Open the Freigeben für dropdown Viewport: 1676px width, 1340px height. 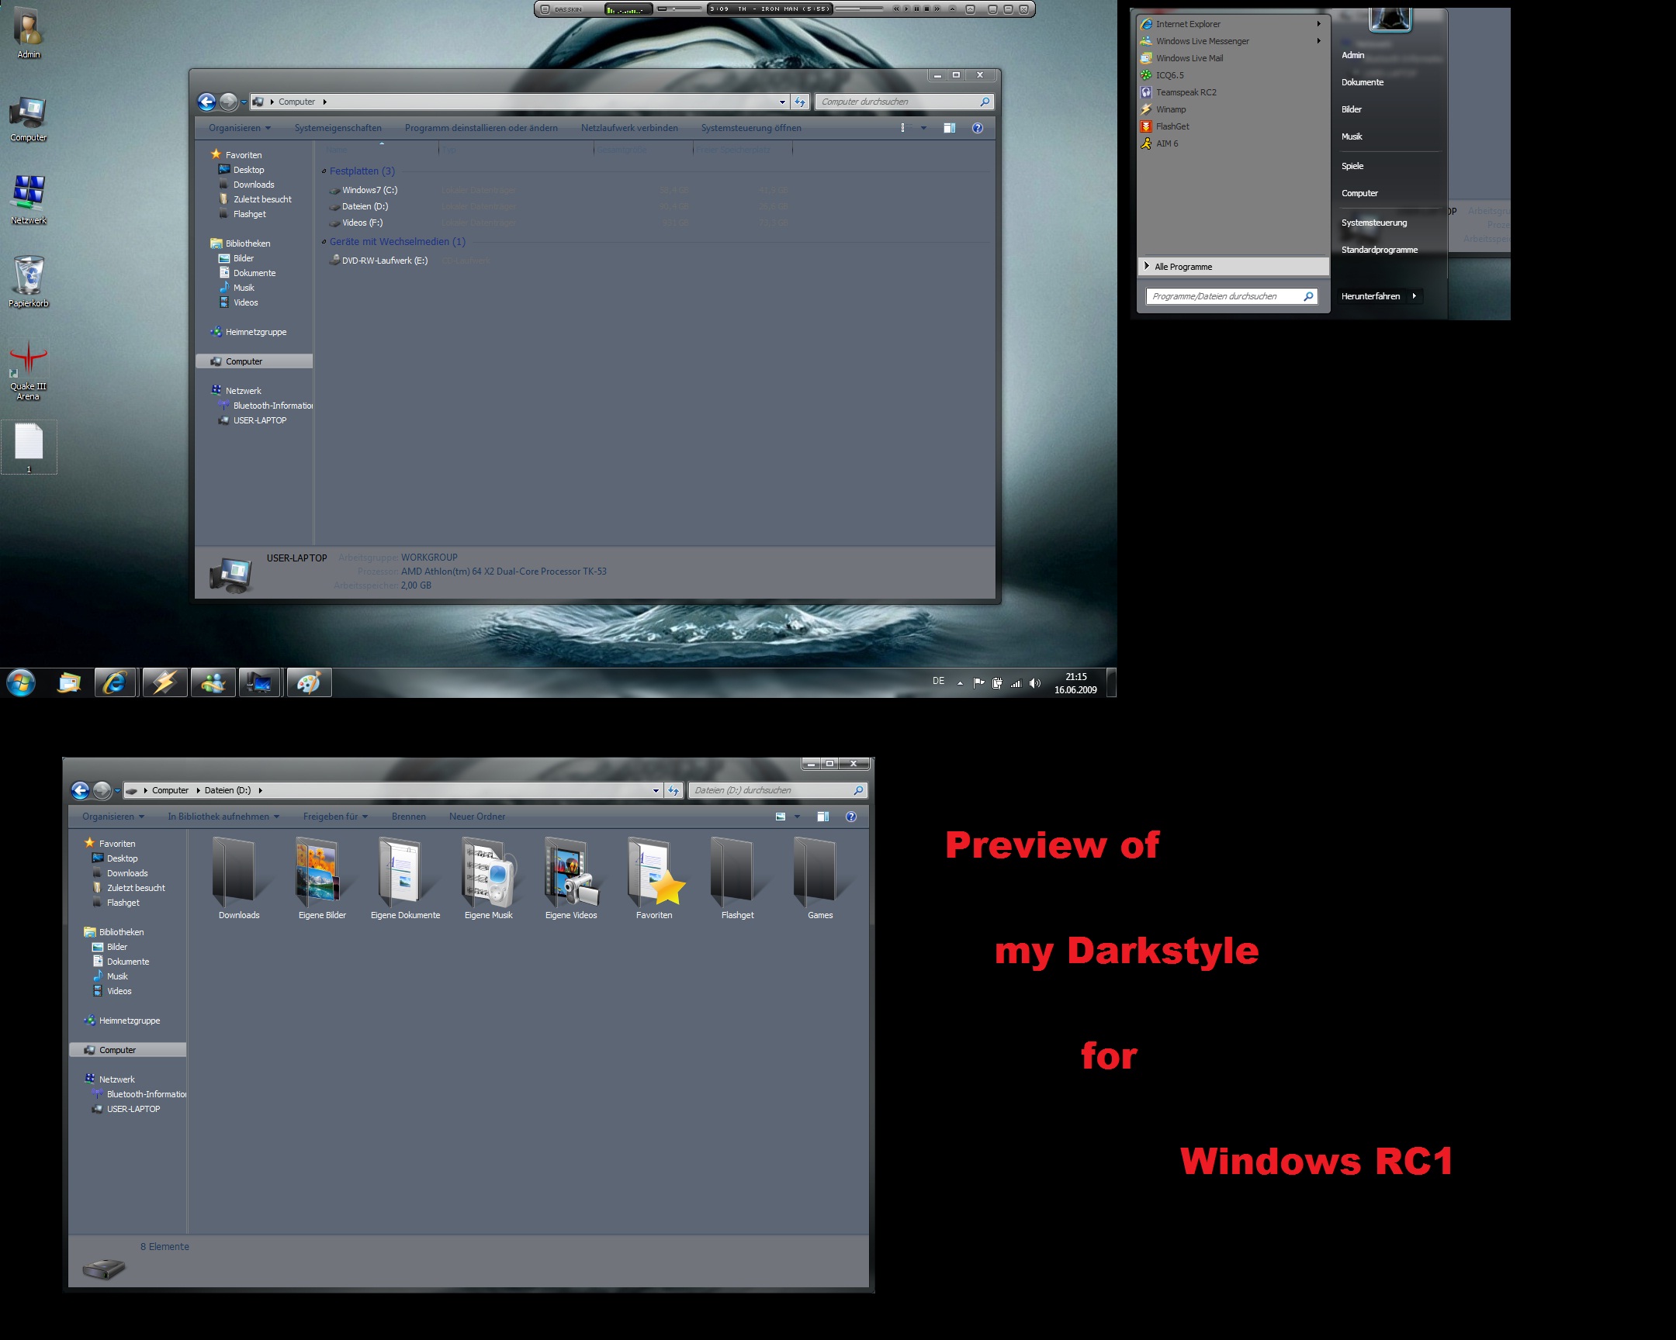(x=335, y=817)
